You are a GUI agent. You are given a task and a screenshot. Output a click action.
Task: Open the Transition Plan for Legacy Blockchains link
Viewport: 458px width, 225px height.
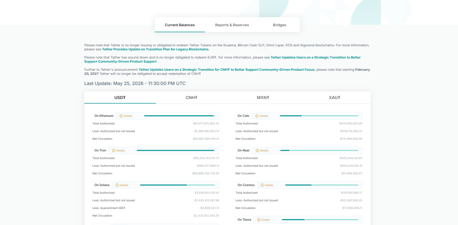[155, 49]
